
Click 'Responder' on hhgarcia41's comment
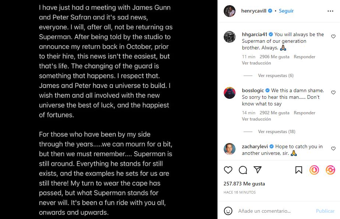click(x=304, y=56)
